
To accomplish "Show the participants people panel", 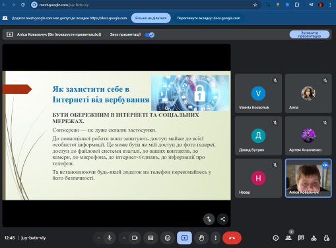I will (x=288, y=238).
